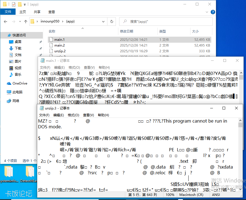Open the 下载 (Downloads) folder in sidebar
246x200 pixels.
[x=18, y=48]
